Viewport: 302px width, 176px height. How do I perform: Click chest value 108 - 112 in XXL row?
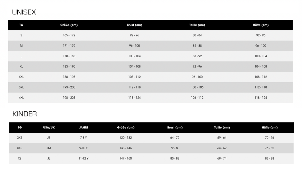coord(134,77)
